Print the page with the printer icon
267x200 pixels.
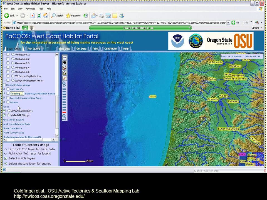pos(102,16)
